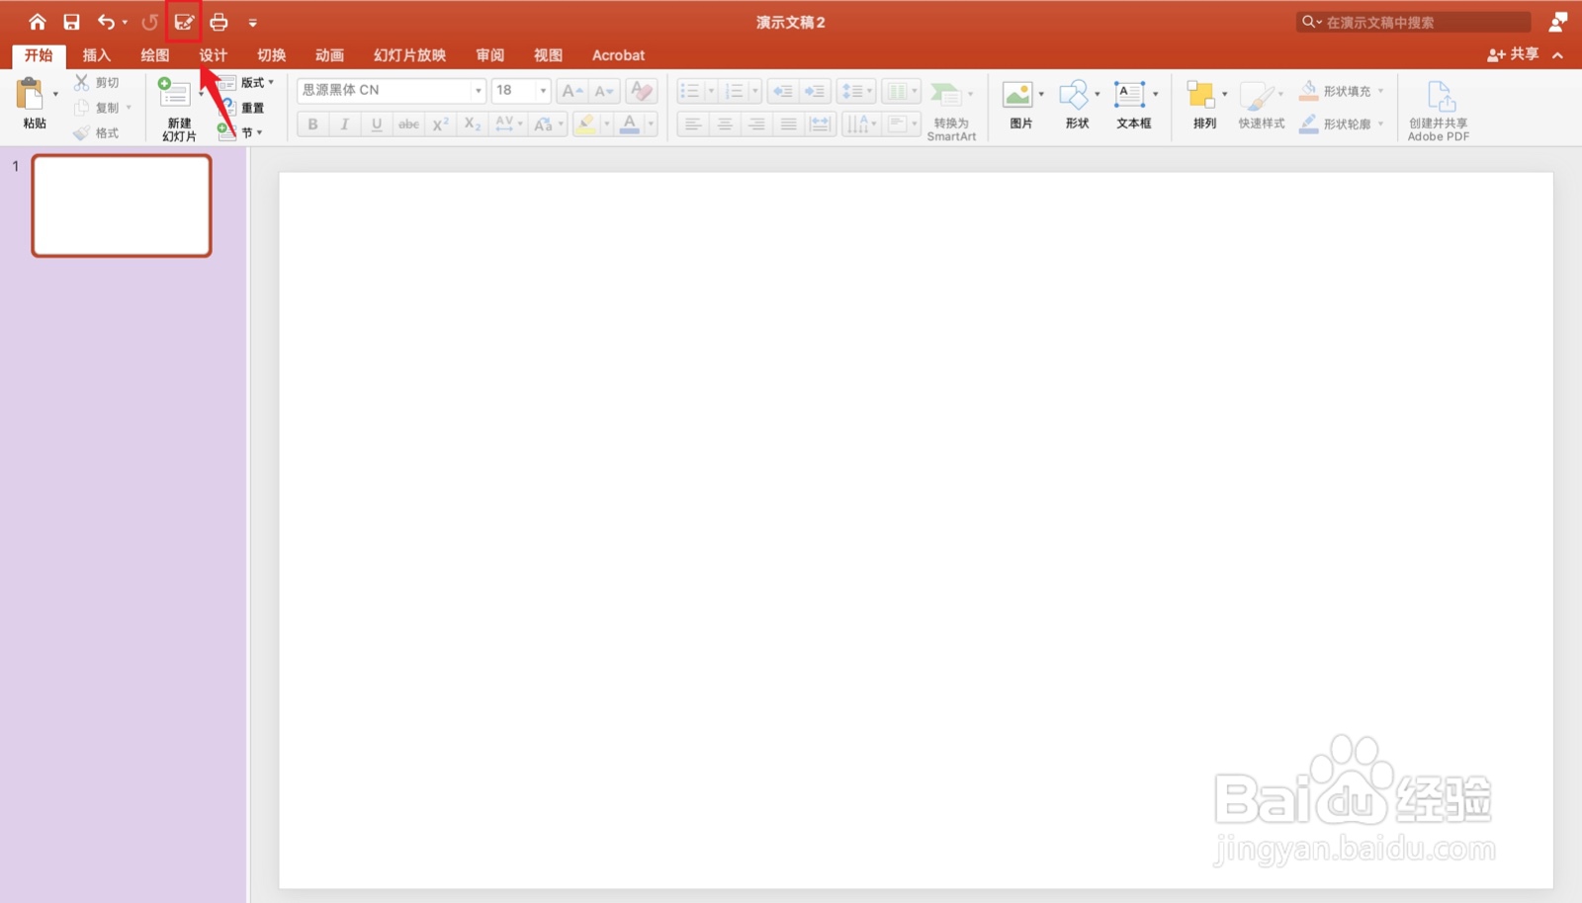
Task: Open line spacing dropdown
Action: [x=856, y=91]
